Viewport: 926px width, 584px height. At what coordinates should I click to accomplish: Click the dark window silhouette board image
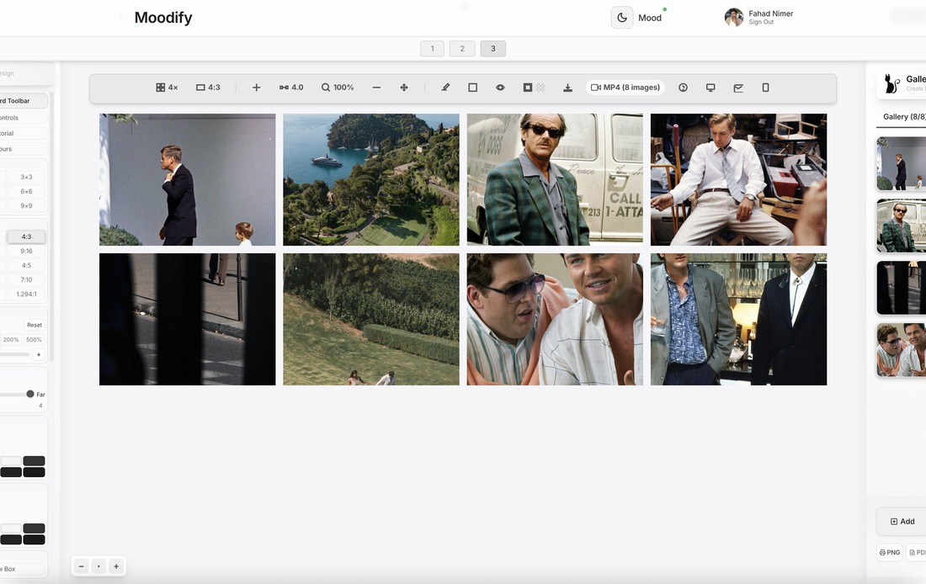click(187, 320)
